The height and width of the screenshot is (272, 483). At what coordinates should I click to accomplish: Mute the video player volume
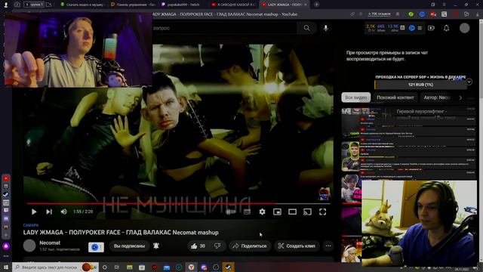(63, 212)
